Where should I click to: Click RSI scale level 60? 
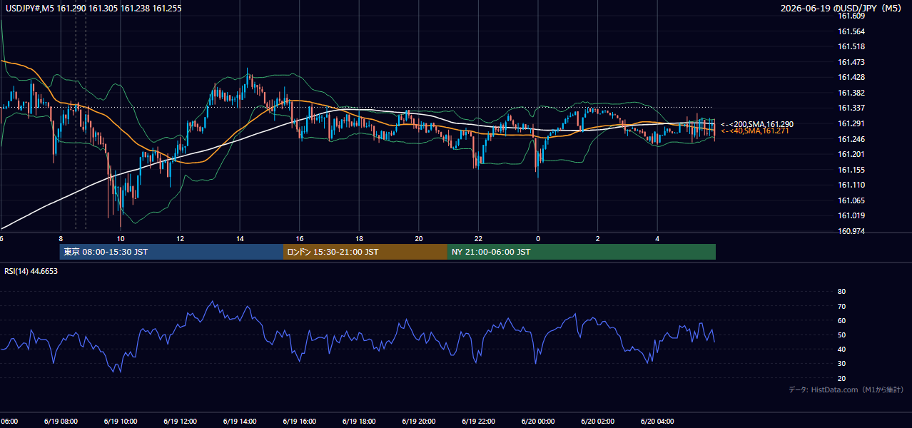(x=841, y=320)
